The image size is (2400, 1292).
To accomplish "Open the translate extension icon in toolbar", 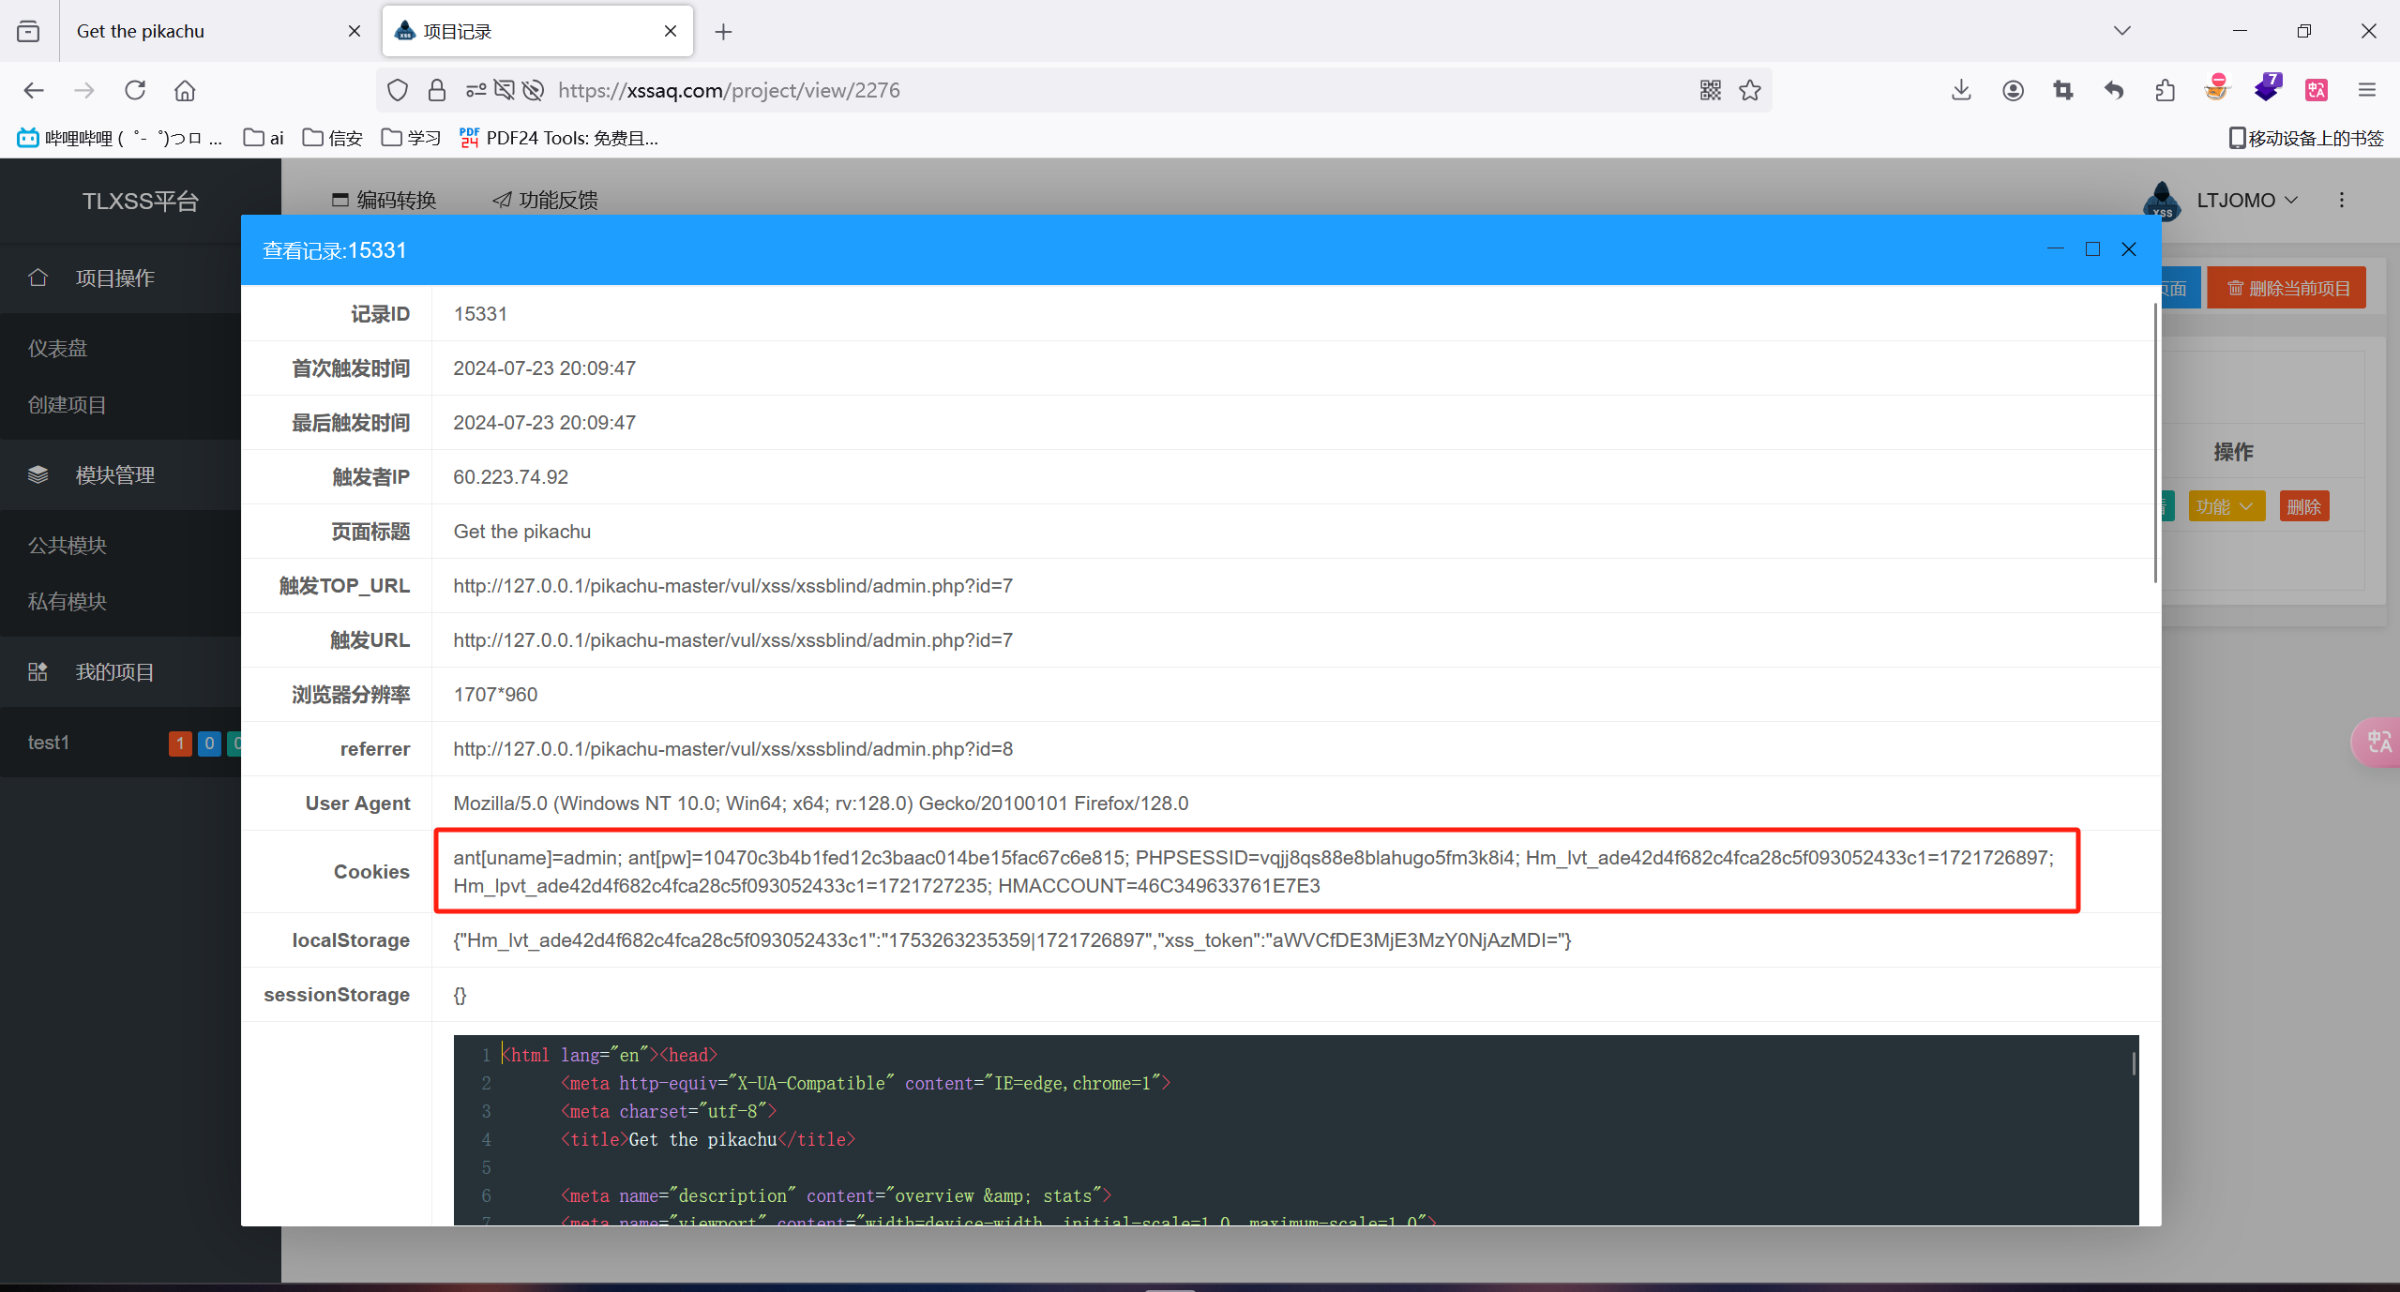I will pos(2317,90).
